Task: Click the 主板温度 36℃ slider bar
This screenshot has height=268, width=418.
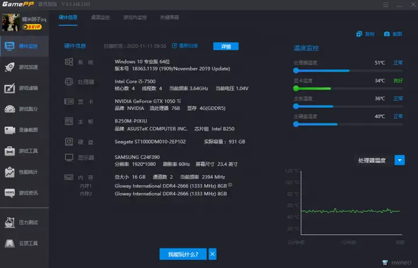Action: click(x=348, y=107)
